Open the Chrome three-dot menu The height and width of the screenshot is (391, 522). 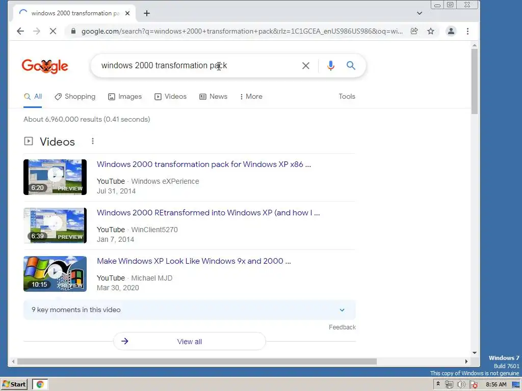[468, 31]
